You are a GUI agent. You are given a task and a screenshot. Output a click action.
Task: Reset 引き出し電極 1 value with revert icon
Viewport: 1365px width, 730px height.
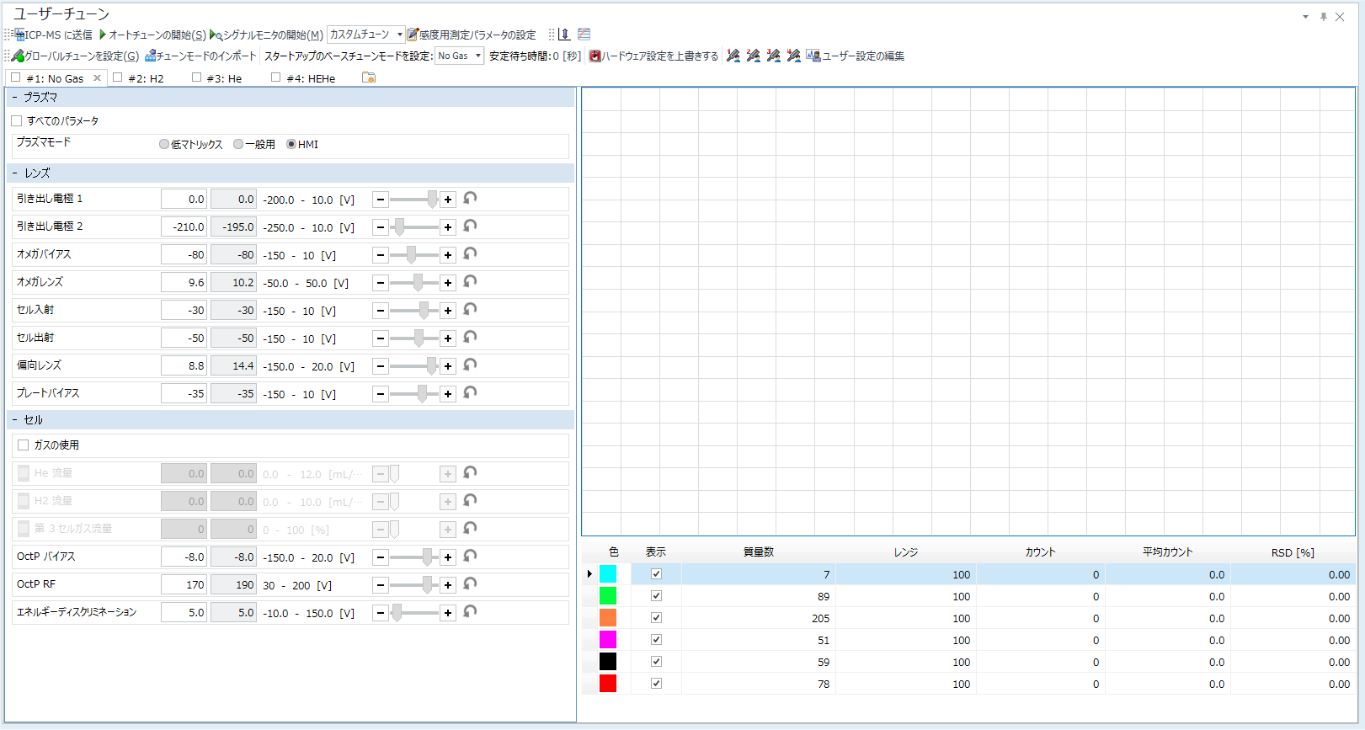point(470,199)
